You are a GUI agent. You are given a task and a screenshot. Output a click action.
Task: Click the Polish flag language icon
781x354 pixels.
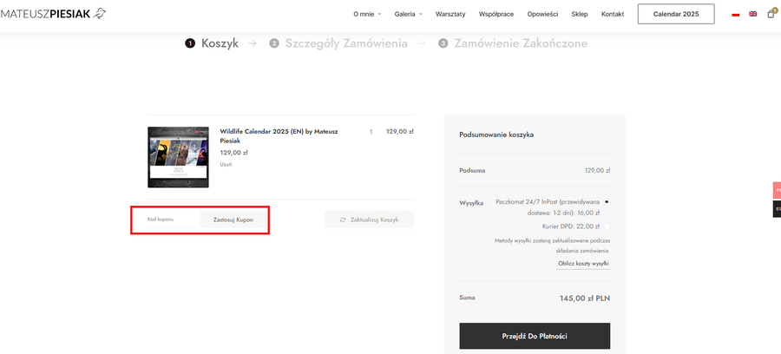tap(735, 14)
